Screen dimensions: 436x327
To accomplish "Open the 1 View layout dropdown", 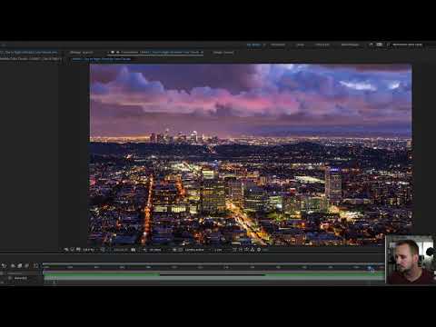I will tap(219, 250).
